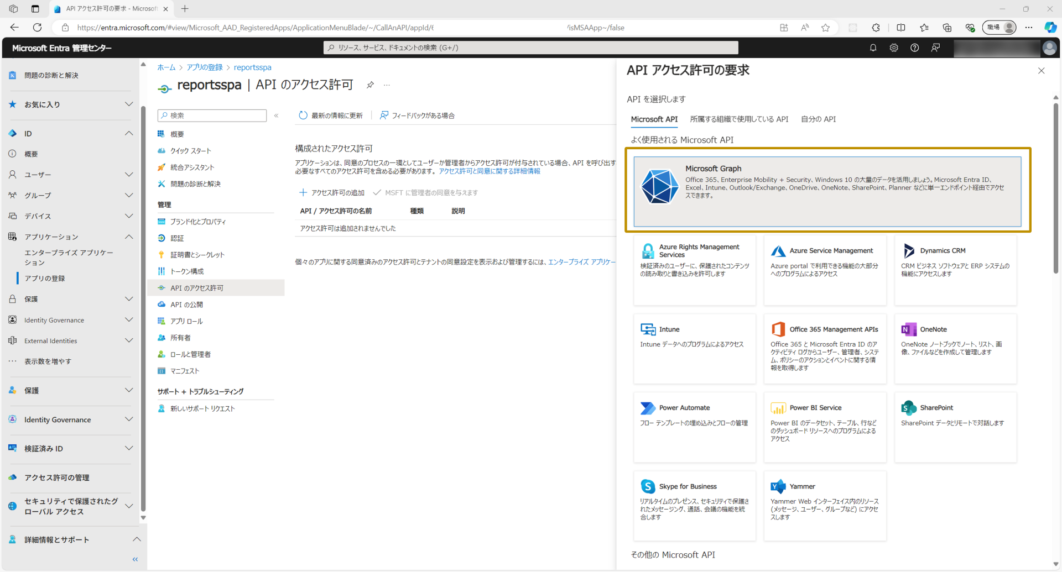
Task: Choose the OneNote API tile
Action: point(956,349)
